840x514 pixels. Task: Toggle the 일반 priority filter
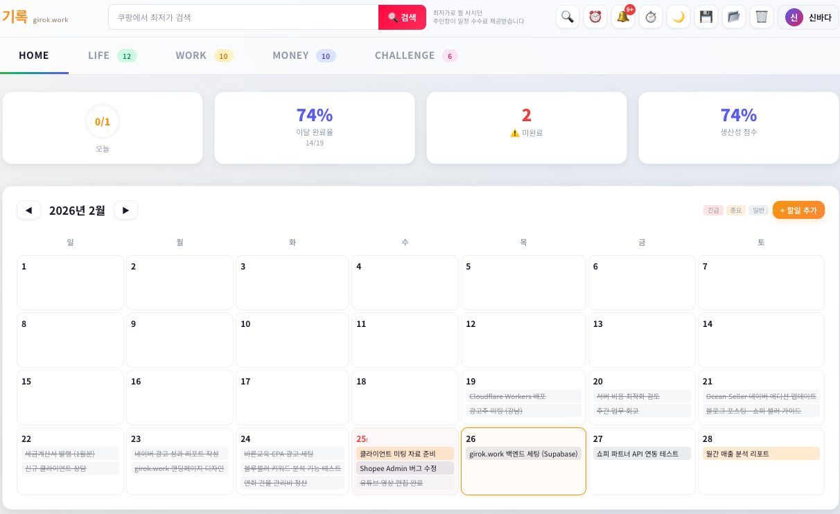pyautogui.click(x=758, y=210)
